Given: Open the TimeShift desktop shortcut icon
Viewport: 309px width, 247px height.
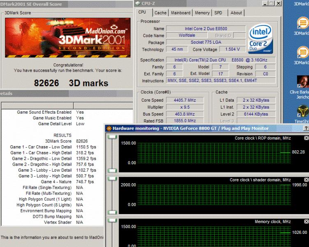Looking at the screenshot, I should pyautogui.click(x=303, y=111).
